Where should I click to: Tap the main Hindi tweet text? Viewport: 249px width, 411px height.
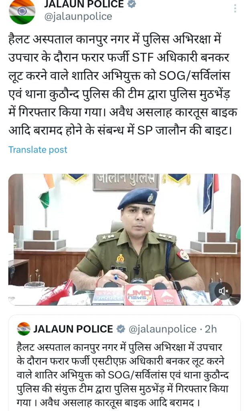point(123,85)
